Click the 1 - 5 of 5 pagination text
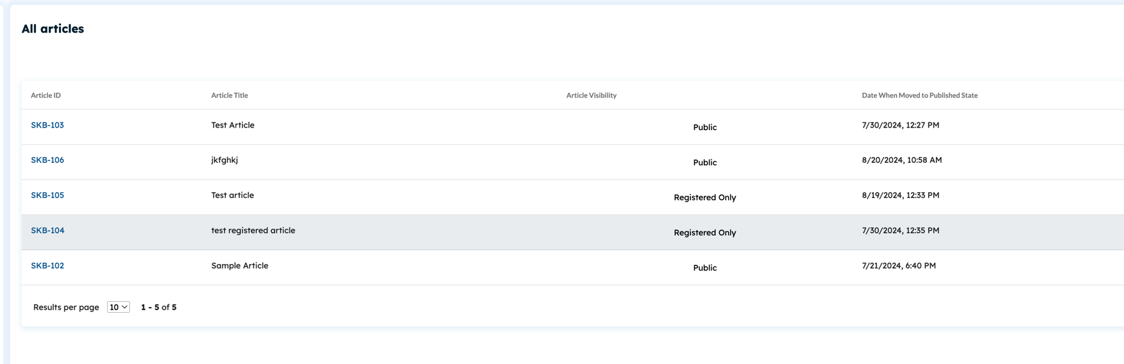This screenshot has width=1124, height=364. [x=158, y=307]
